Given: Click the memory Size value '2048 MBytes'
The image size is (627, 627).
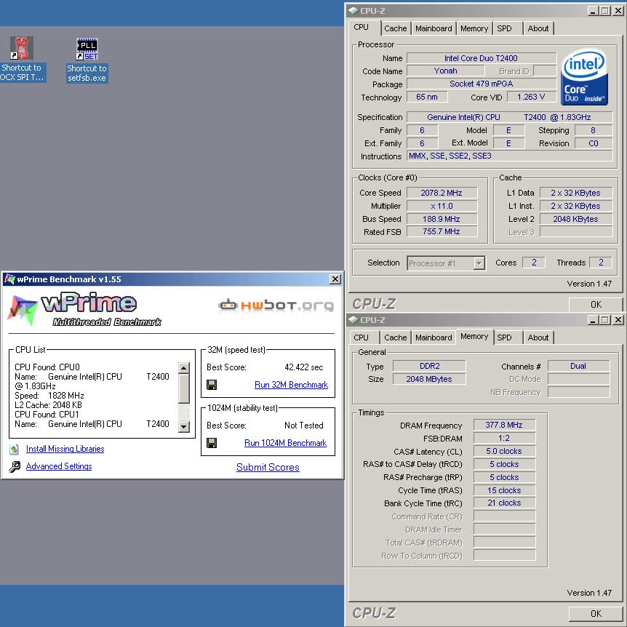Looking at the screenshot, I should tap(429, 379).
